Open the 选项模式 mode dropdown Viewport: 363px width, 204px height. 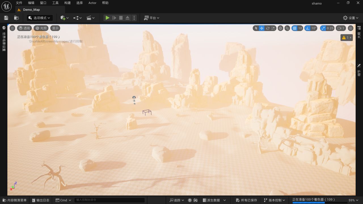[x=40, y=18]
